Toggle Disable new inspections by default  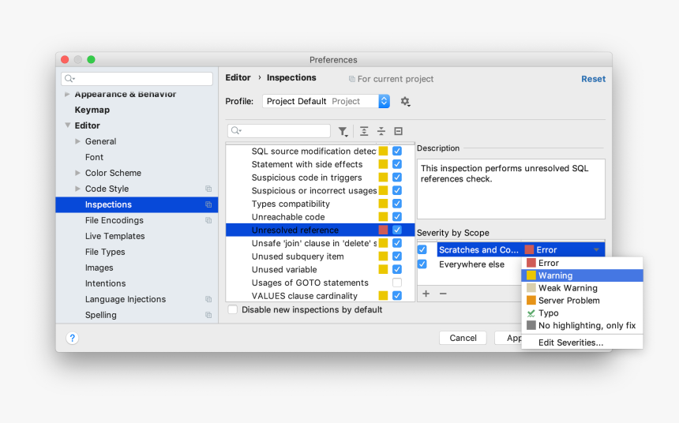233,310
